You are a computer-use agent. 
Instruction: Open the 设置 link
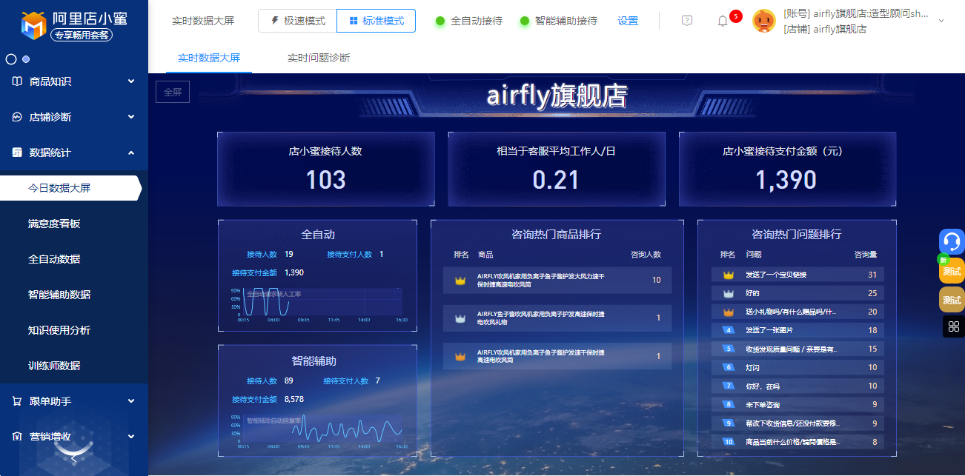(x=628, y=21)
